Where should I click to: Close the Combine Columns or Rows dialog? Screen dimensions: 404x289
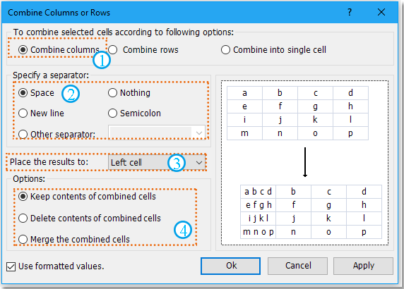(x=381, y=12)
